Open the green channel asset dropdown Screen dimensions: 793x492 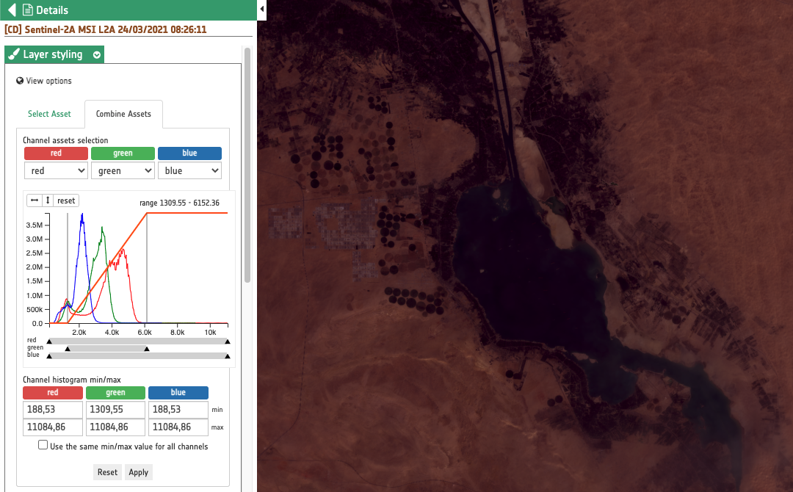[123, 170]
